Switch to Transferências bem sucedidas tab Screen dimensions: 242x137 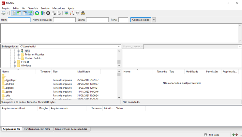[x=71, y=129]
